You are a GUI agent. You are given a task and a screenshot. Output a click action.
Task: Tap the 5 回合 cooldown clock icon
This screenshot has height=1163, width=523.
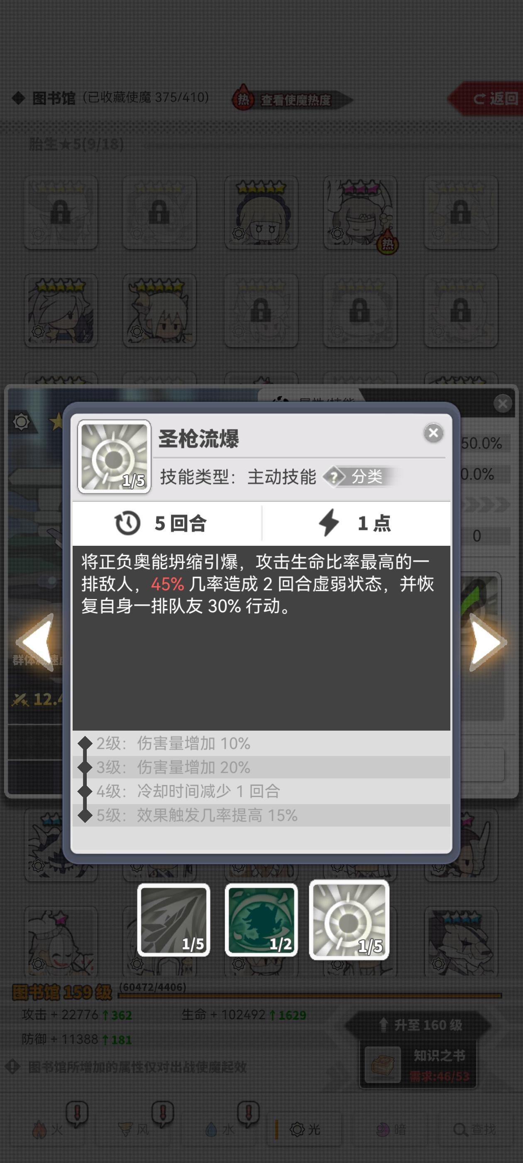click(x=128, y=523)
